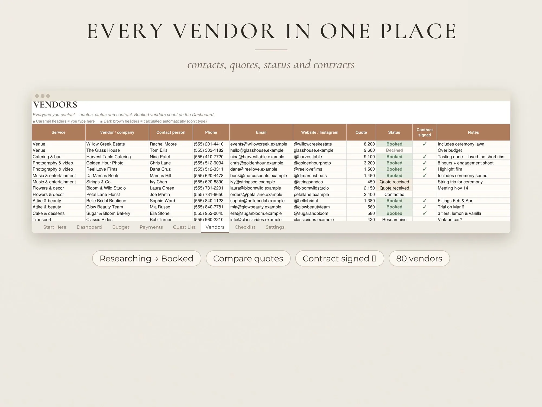This screenshot has height=407, width=542.
Task: Open the Status cell showing Declined
Action: click(x=394, y=150)
